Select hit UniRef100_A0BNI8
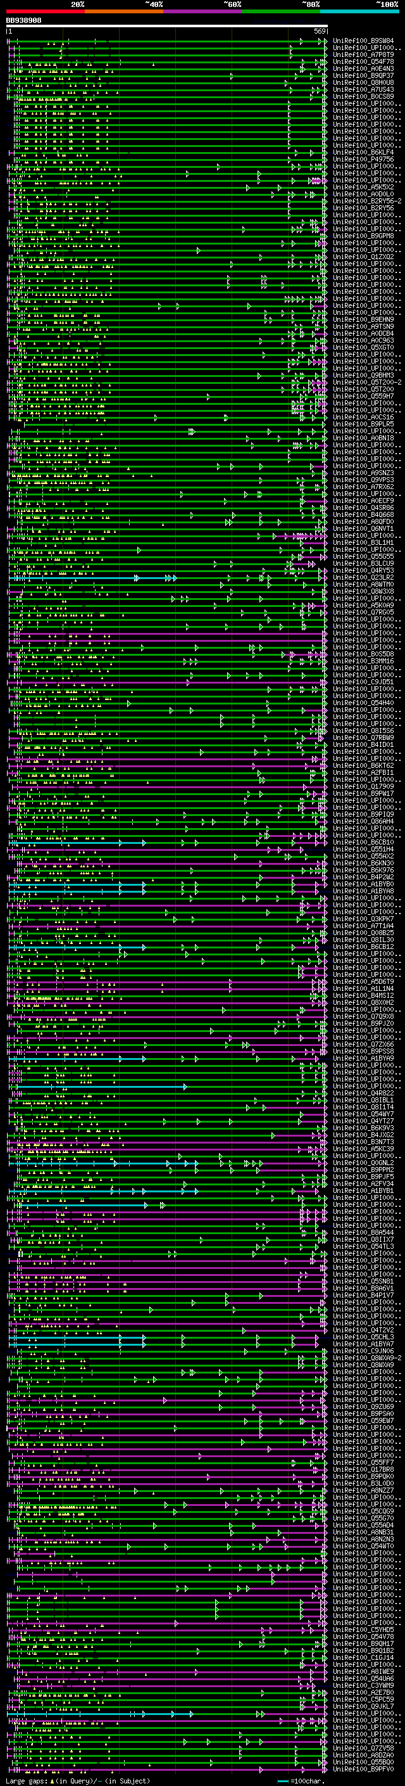The image size is (405, 1786). click(363, 438)
